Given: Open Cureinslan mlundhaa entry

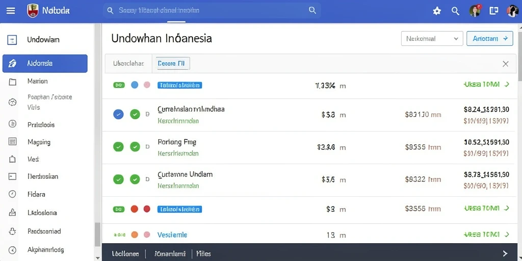Looking at the screenshot, I should tap(191, 109).
